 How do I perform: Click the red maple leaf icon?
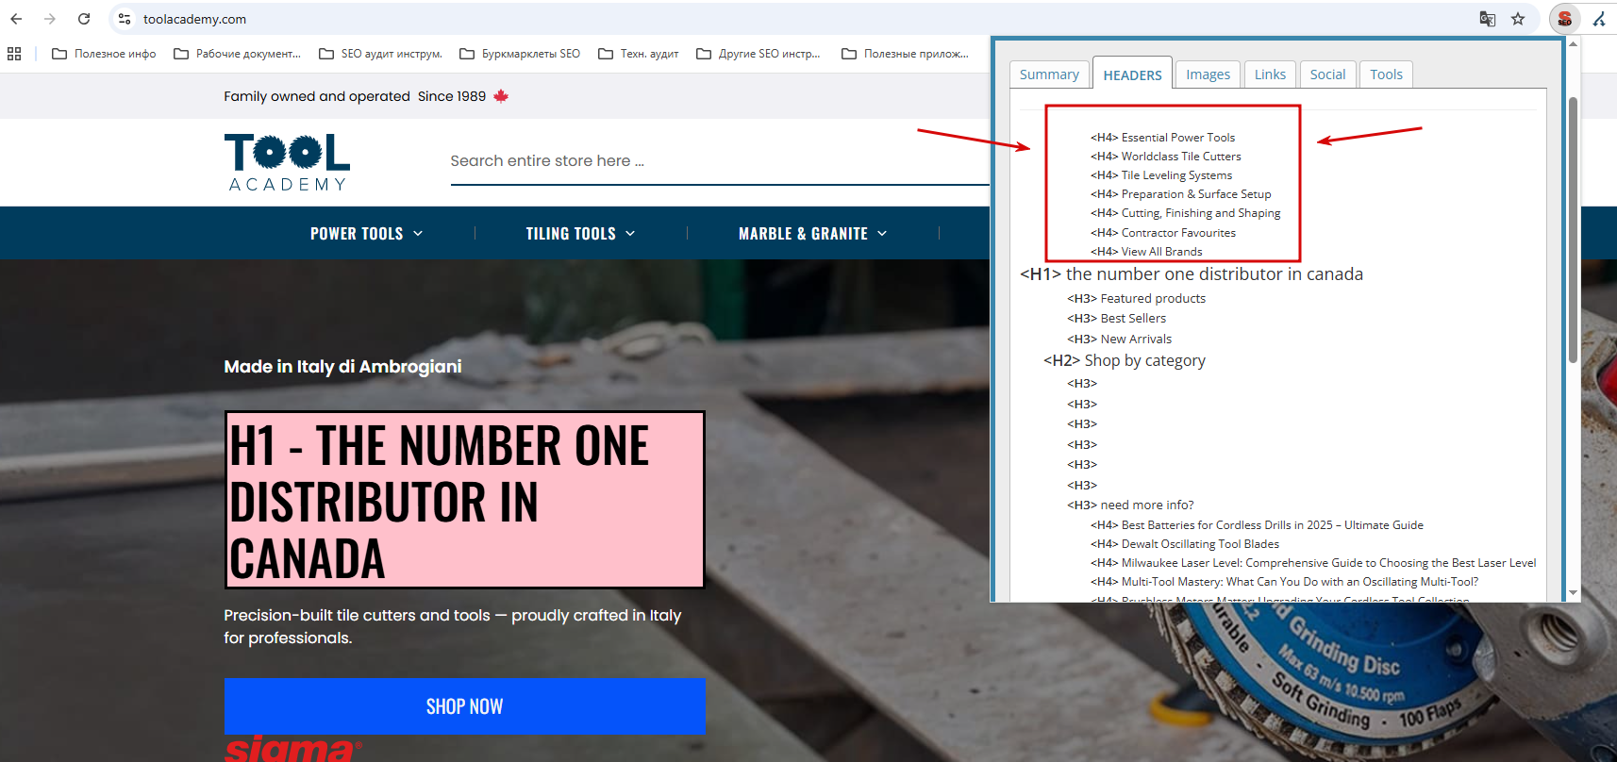point(501,96)
